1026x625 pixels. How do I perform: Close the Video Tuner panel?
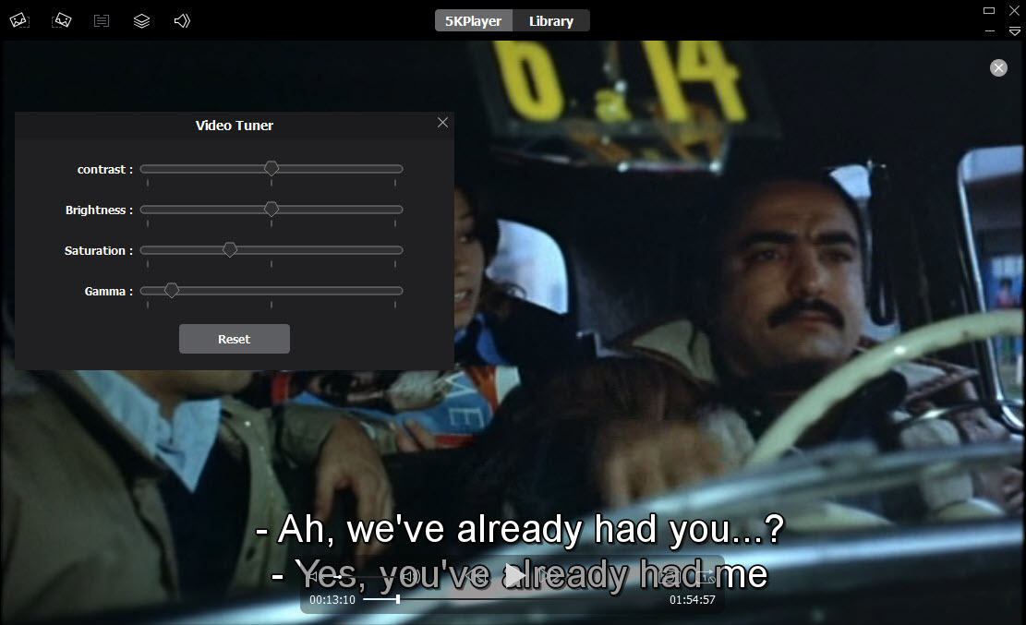pos(443,123)
